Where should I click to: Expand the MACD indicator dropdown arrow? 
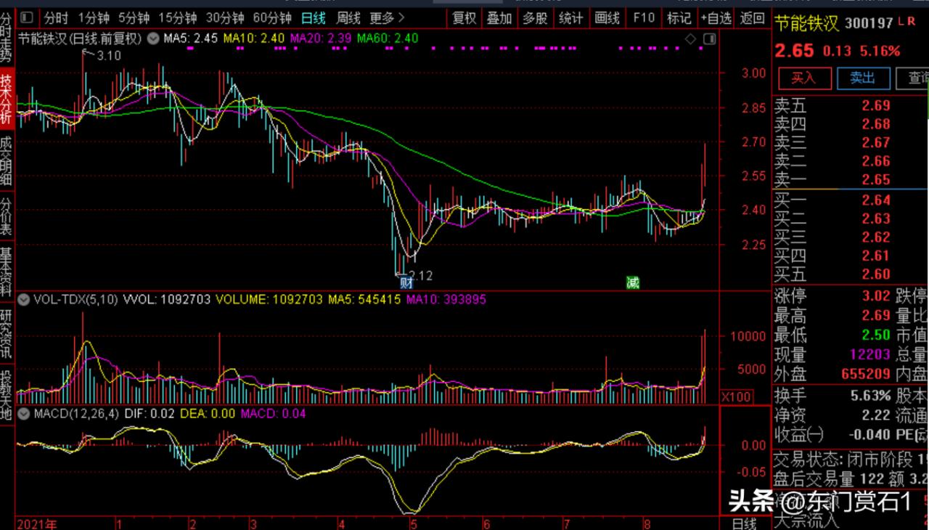[22, 414]
